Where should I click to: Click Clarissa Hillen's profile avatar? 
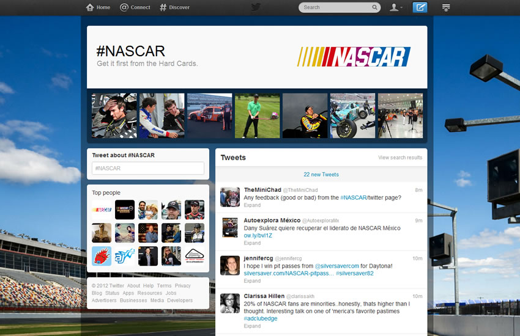(x=229, y=303)
